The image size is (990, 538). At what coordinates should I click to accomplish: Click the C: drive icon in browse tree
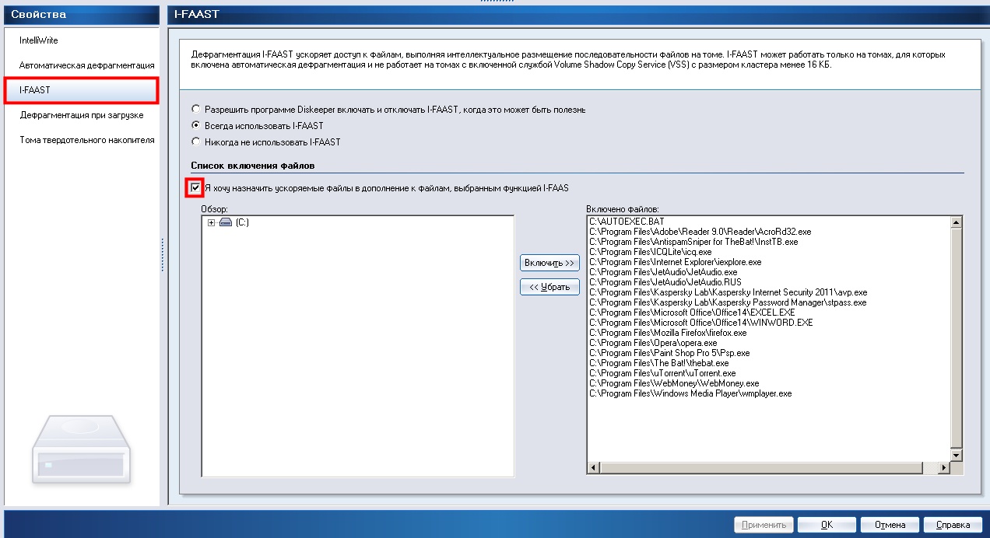[x=225, y=222]
